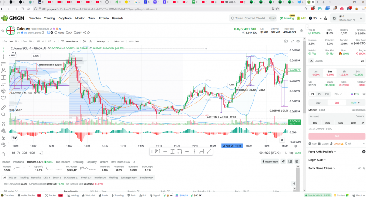The image size is (366, 197).
Task: Take a chart snapshot with camera icon
Action: [x=286, y=41]
